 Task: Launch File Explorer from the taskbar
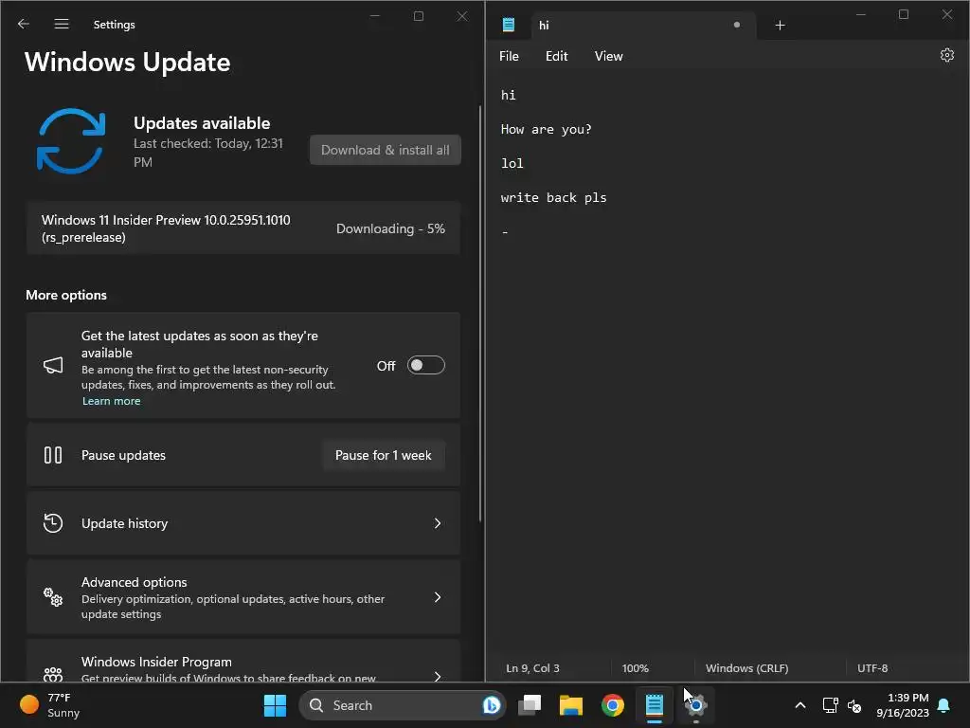[571, 705]
